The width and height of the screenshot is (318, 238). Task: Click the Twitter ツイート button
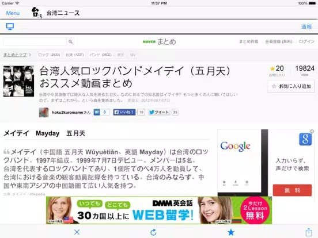pos(159,112)
